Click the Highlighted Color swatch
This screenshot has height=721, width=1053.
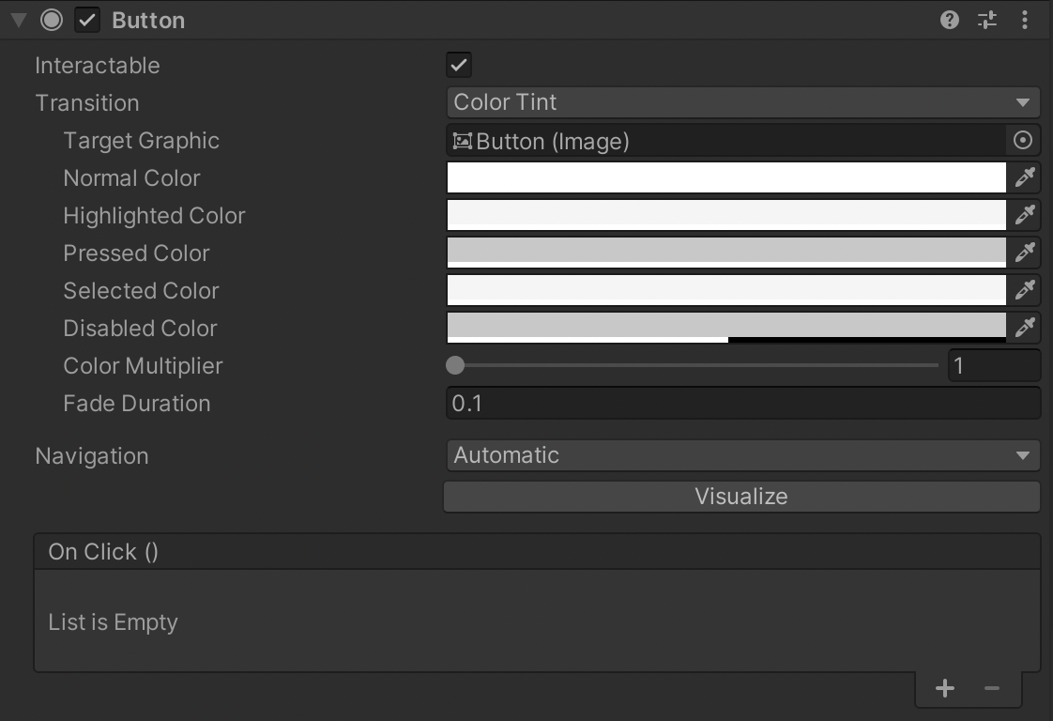726,215
